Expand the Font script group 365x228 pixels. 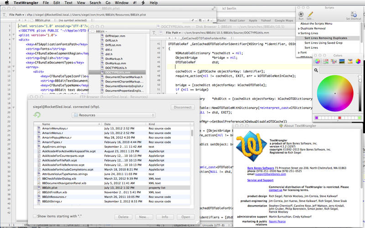[298, 52]
